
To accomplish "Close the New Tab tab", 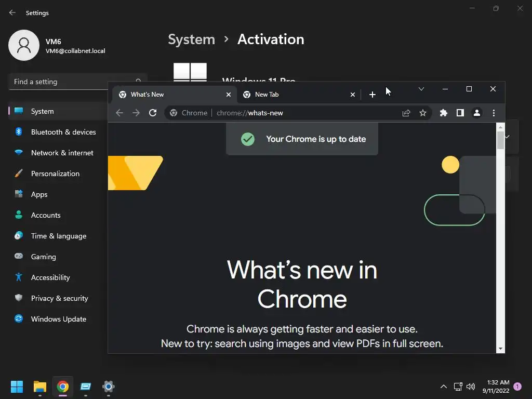I will pyautogui.click(x=353, y=95).
